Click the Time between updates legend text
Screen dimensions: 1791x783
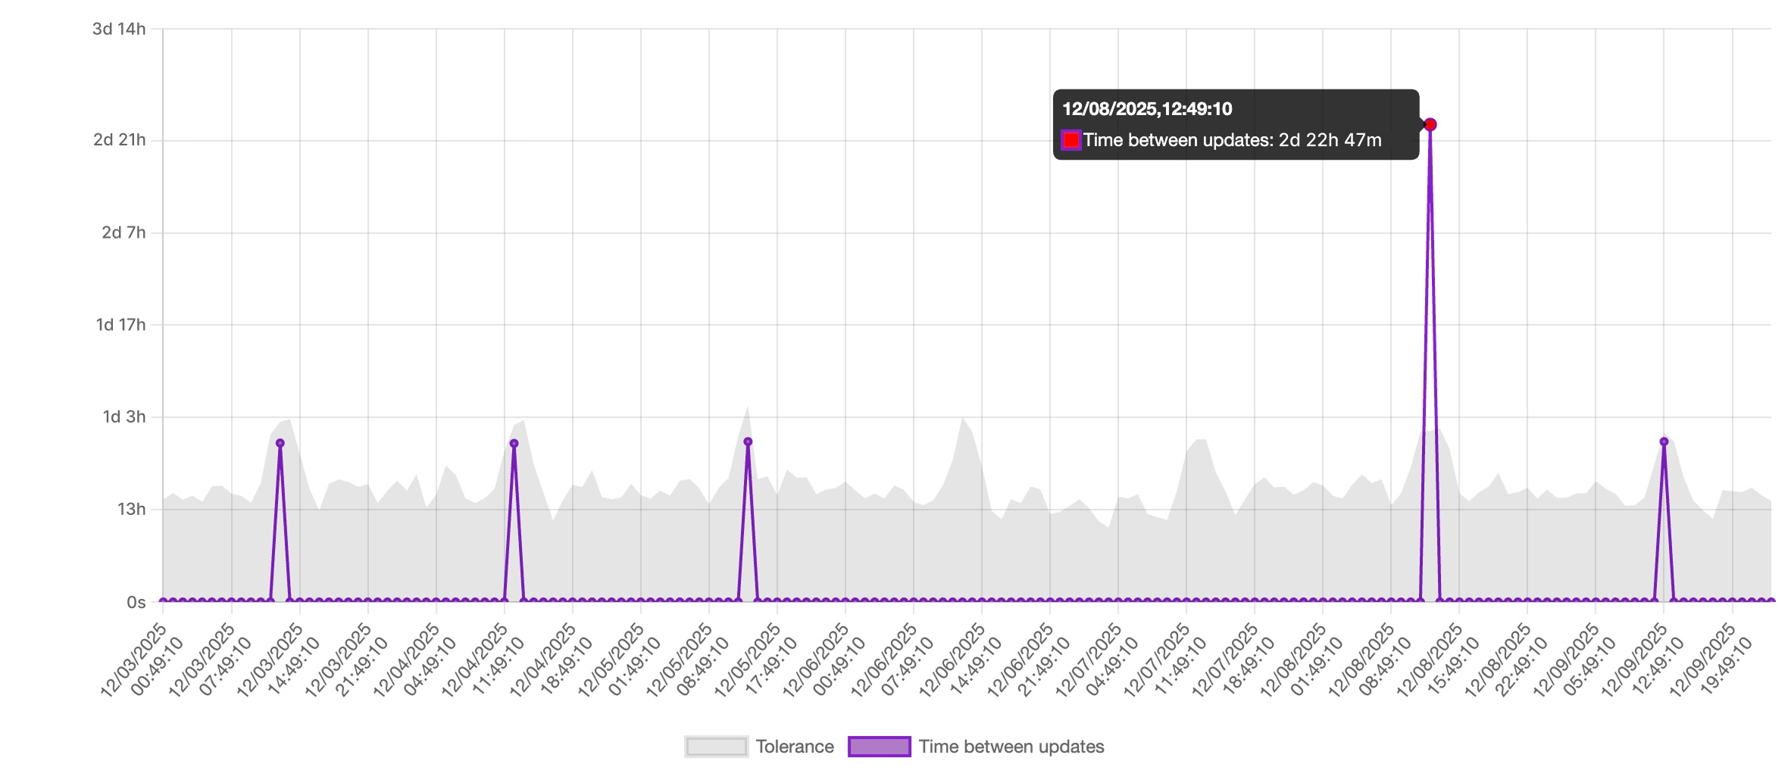pos(1011,747)
